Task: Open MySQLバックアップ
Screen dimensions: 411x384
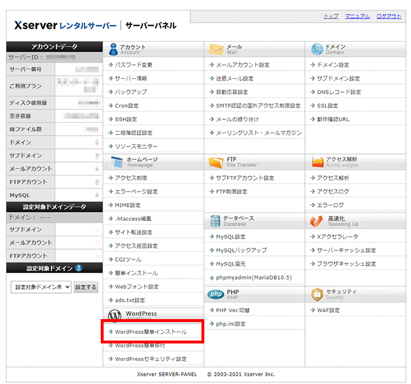Action: 241,250
